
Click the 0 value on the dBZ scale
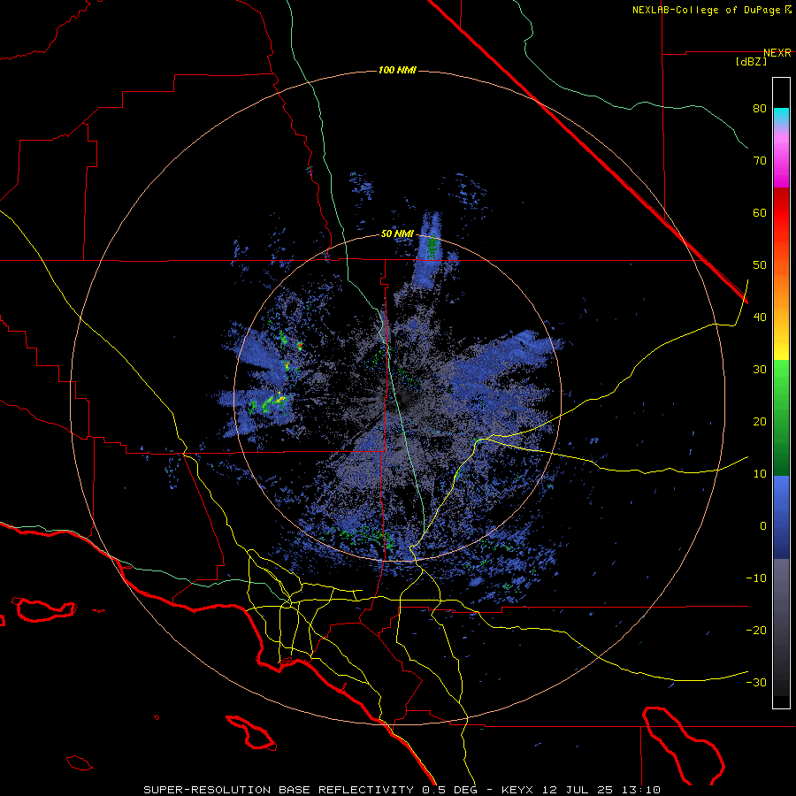763,526
